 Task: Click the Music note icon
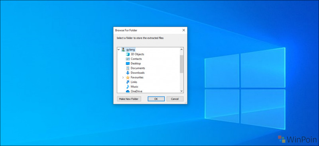[x=128, y=87]
